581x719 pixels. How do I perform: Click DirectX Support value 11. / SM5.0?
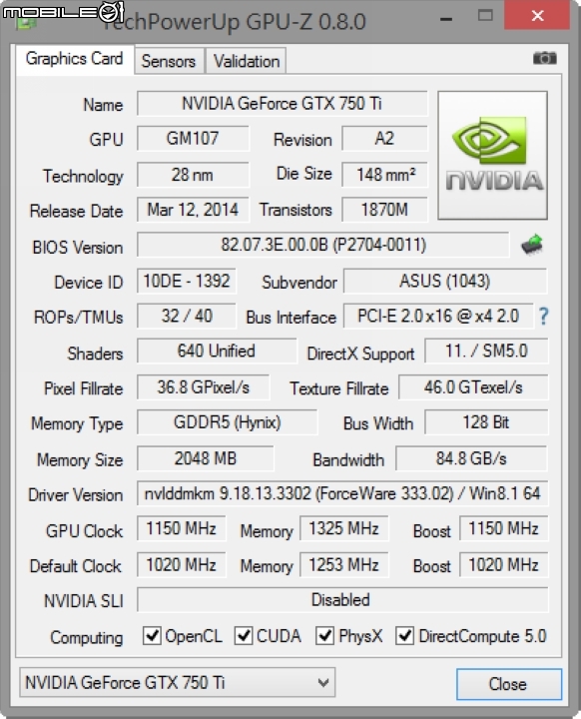click(x=486, y=352)
